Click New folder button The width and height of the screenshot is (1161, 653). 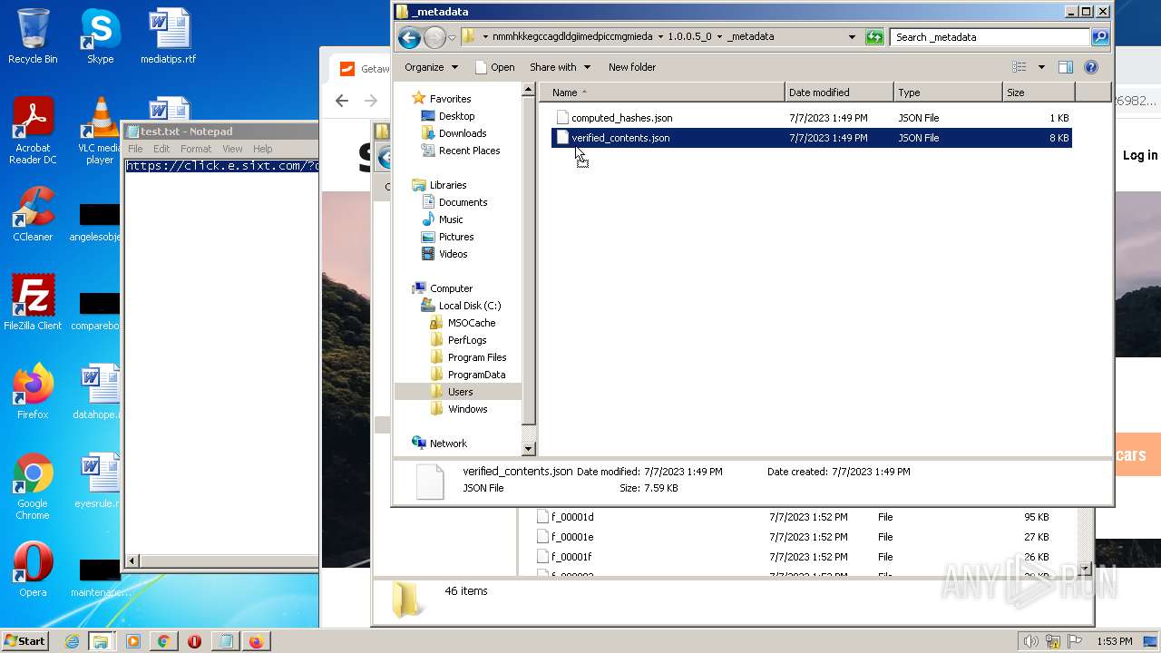[632, 67]
